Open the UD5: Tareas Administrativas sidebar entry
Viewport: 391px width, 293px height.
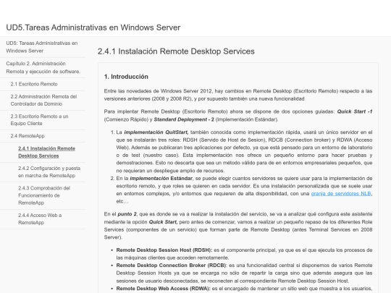pos(42,47)
